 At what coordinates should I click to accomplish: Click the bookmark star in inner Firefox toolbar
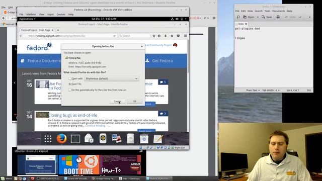(x=154, y=36)
